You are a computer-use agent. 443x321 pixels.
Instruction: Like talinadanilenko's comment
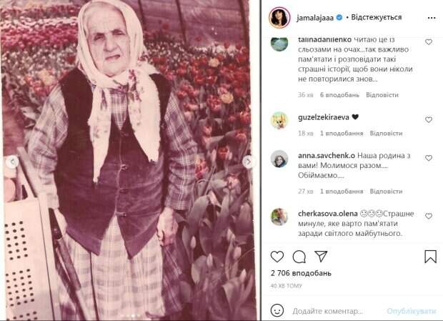[x=429, y=42]
